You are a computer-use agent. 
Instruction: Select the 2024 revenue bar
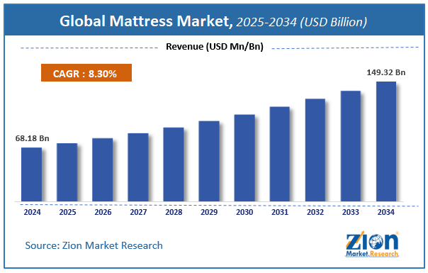point(32,174)
